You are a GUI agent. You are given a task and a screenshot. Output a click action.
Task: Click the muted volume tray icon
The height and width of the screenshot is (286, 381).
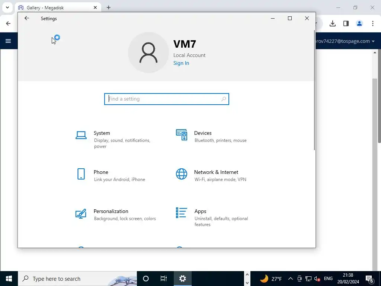pos(317,279)
